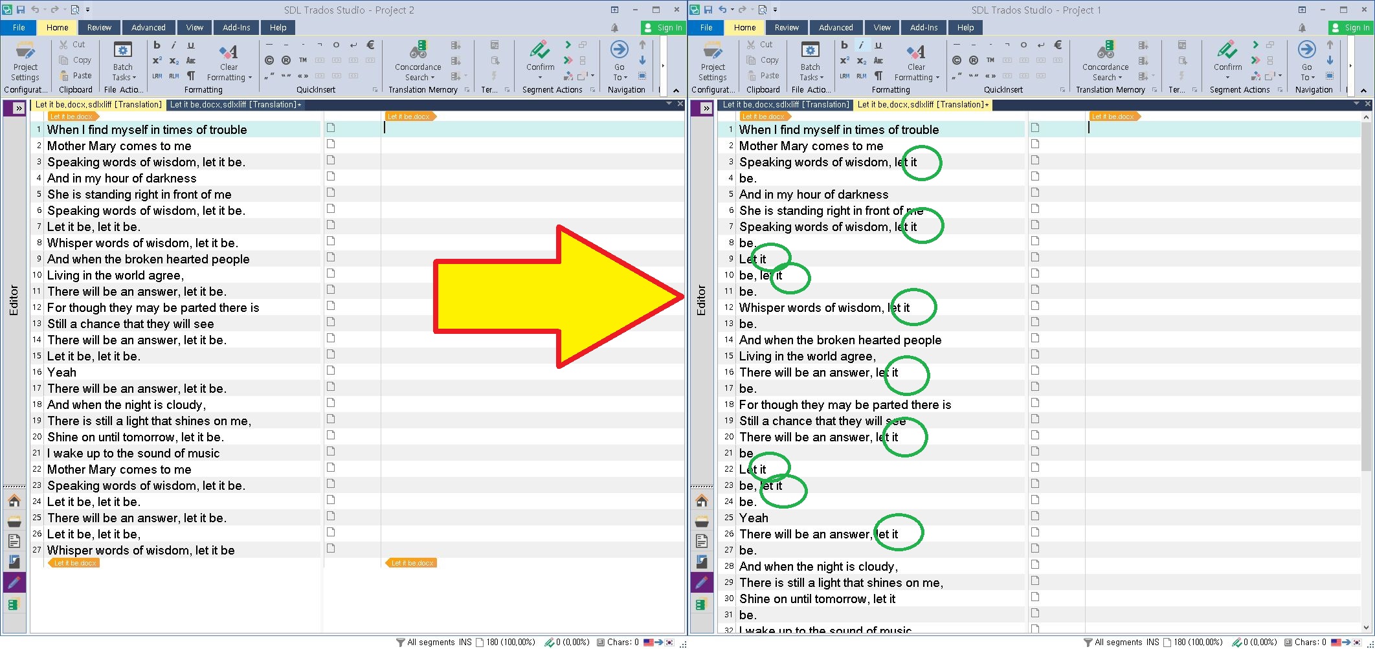Open the Home view icon in Project 2 sidebar

[x=14, y=501]
